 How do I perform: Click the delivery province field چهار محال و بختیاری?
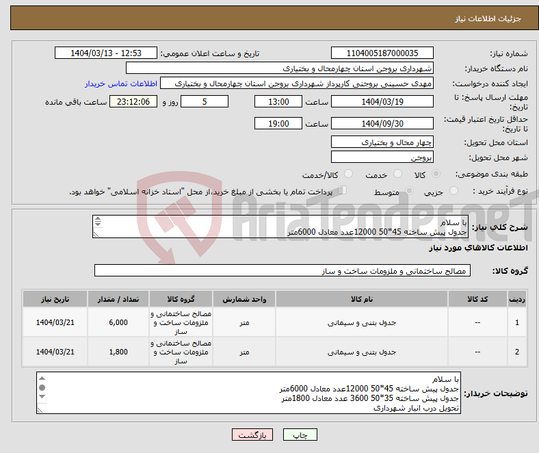pyautogui.click(x=382, y=142)
